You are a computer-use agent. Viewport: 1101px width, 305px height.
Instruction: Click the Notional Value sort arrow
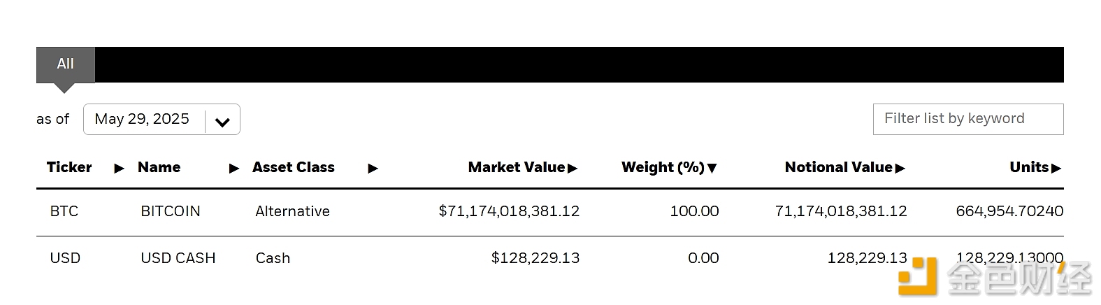(x=900, y=169)
